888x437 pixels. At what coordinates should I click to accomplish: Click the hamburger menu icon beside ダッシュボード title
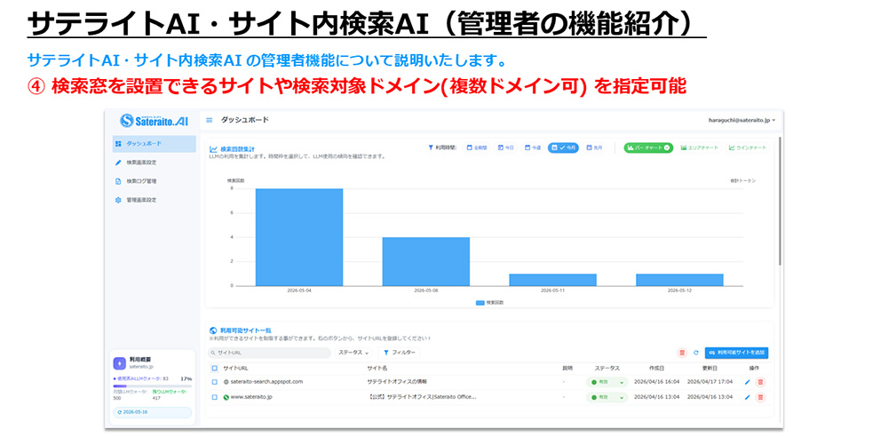click(209, 120)
